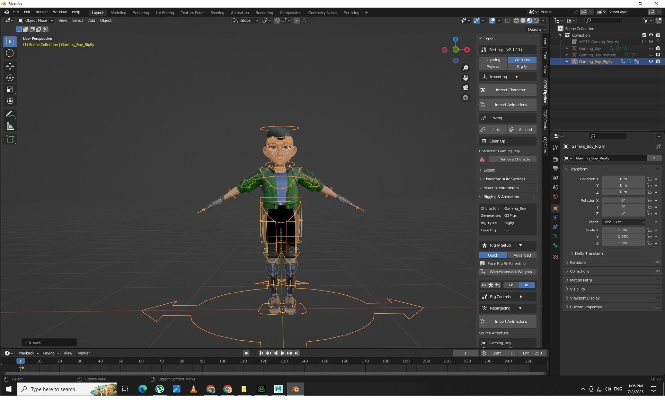
Task: Click With Automatic Weights button
Action: pyautogui.click(x=508, y=272)
